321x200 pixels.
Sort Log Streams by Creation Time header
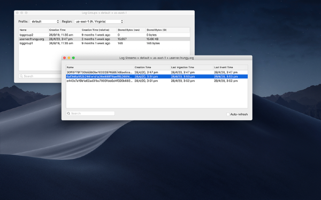tap(152, 67)
